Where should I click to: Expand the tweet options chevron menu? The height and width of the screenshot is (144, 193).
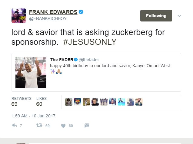pyautogui.click(x=179, y=16)
